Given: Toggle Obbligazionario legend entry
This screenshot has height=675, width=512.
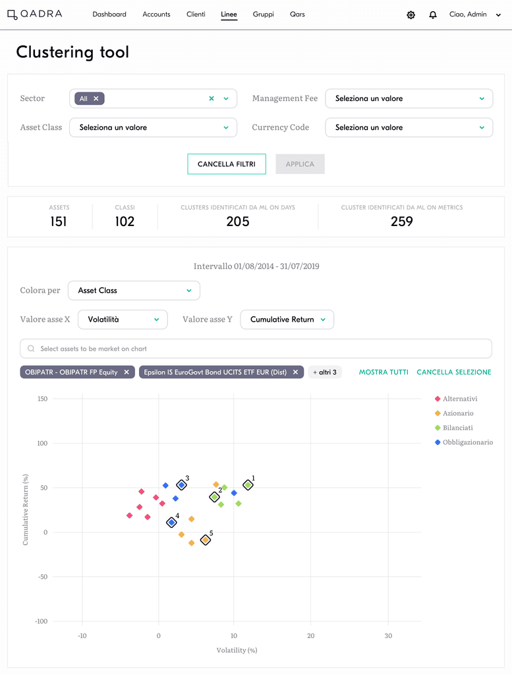Looking at the screenshot, I should [464, 442].
